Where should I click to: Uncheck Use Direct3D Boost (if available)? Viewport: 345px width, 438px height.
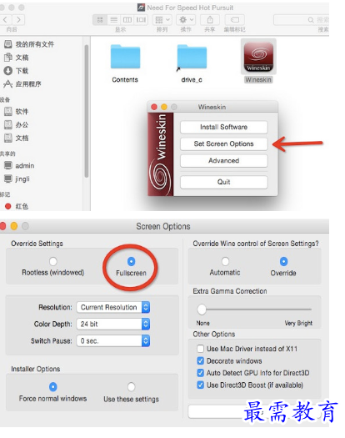click(x=200, y=385)
